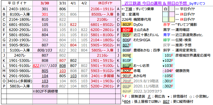Select the underlined 805 cell under 3/30

coord(45,71)
